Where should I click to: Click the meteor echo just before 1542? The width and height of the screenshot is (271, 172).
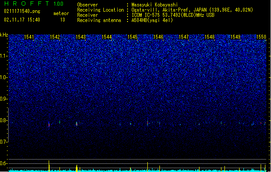point(49,125)
